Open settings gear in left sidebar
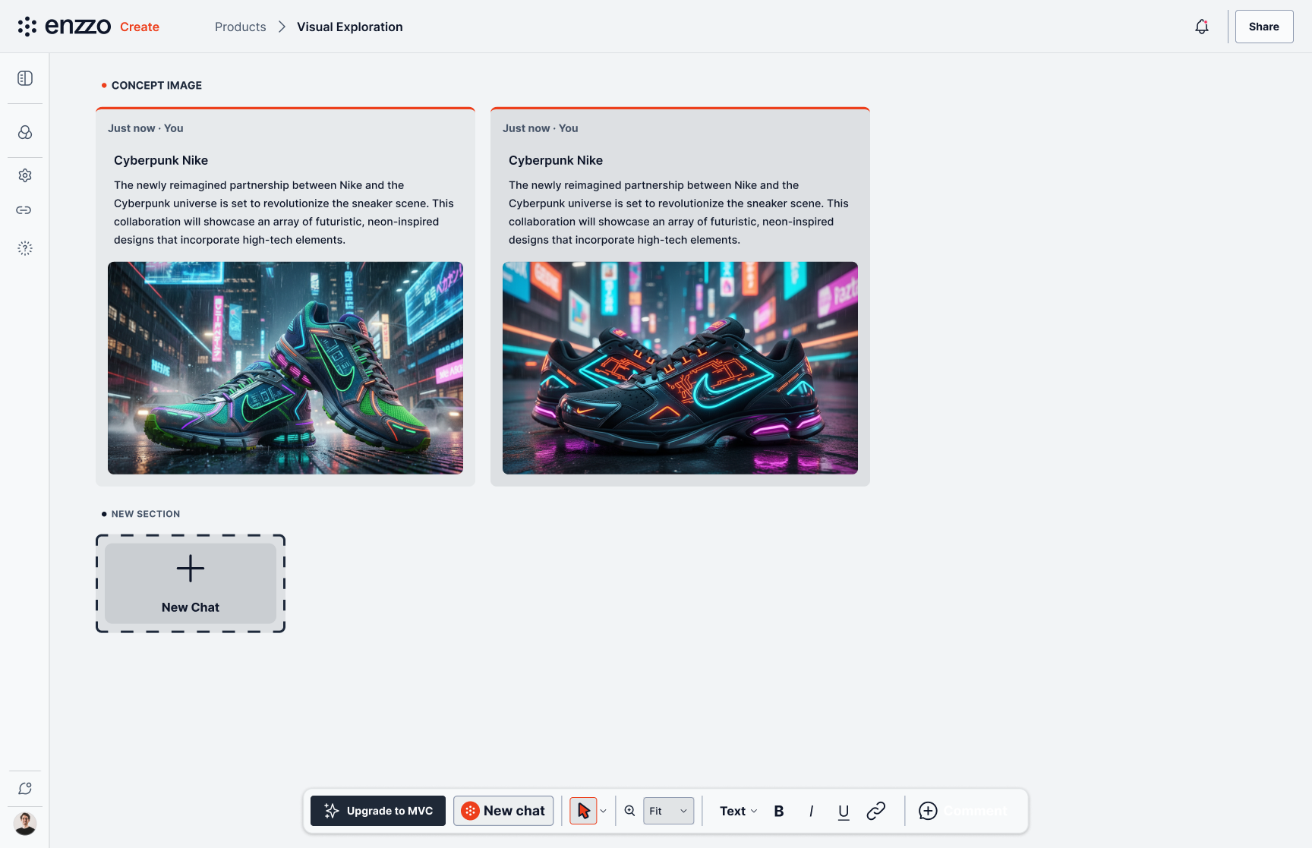The image size is (1312, 848). coord(25,175)
